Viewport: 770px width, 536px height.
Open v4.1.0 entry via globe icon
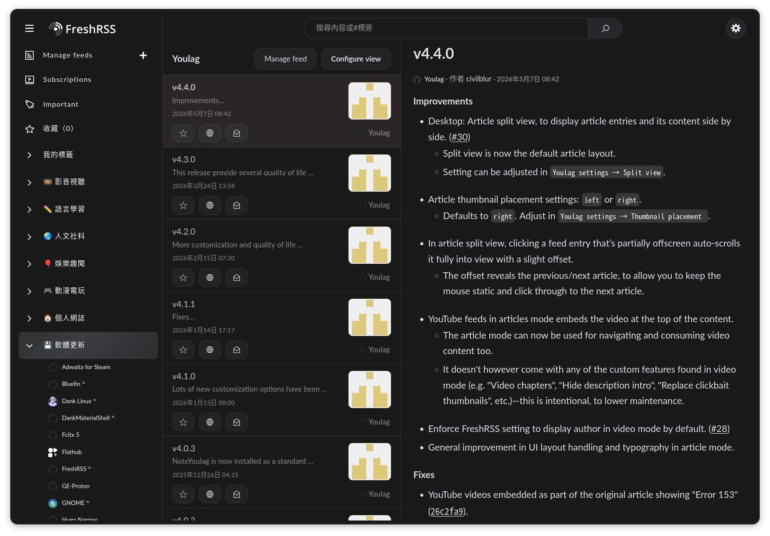pyautogui.click(x=210, y=422)
